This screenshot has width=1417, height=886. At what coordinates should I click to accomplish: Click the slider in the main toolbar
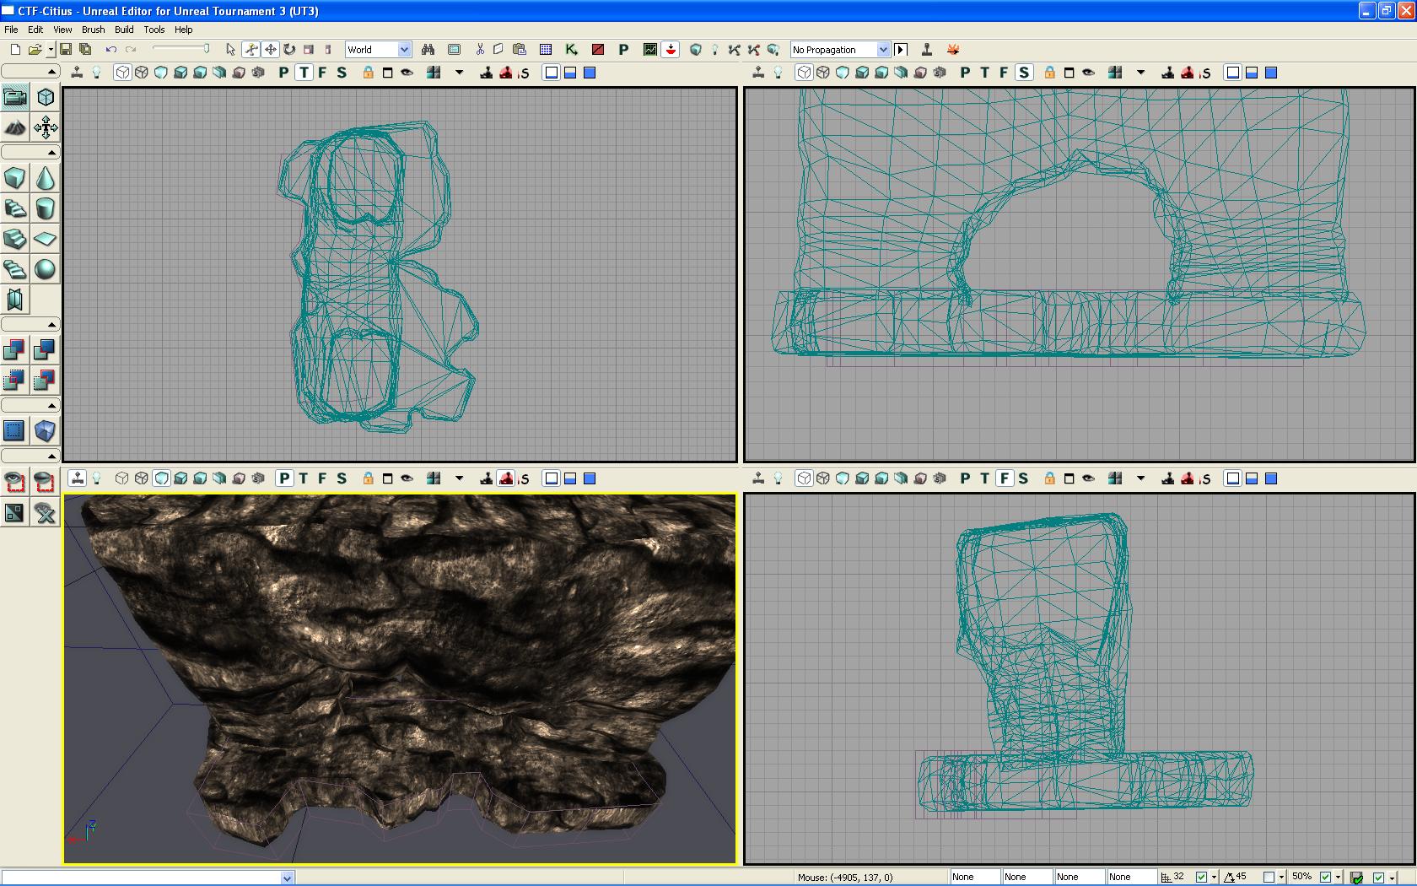[180, 49]
